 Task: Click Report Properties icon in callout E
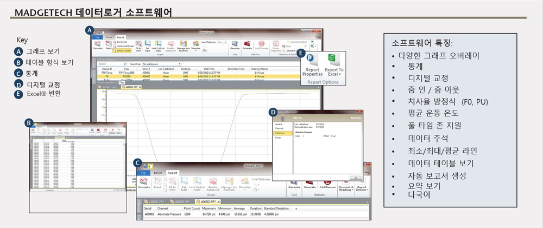click(312, 66)
